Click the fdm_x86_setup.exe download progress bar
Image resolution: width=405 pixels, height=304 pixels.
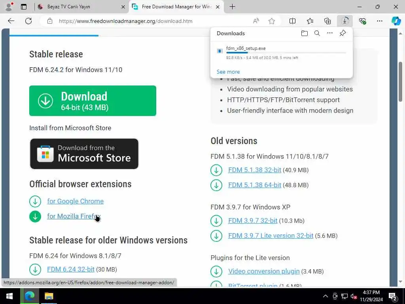[x=286, y=53]
